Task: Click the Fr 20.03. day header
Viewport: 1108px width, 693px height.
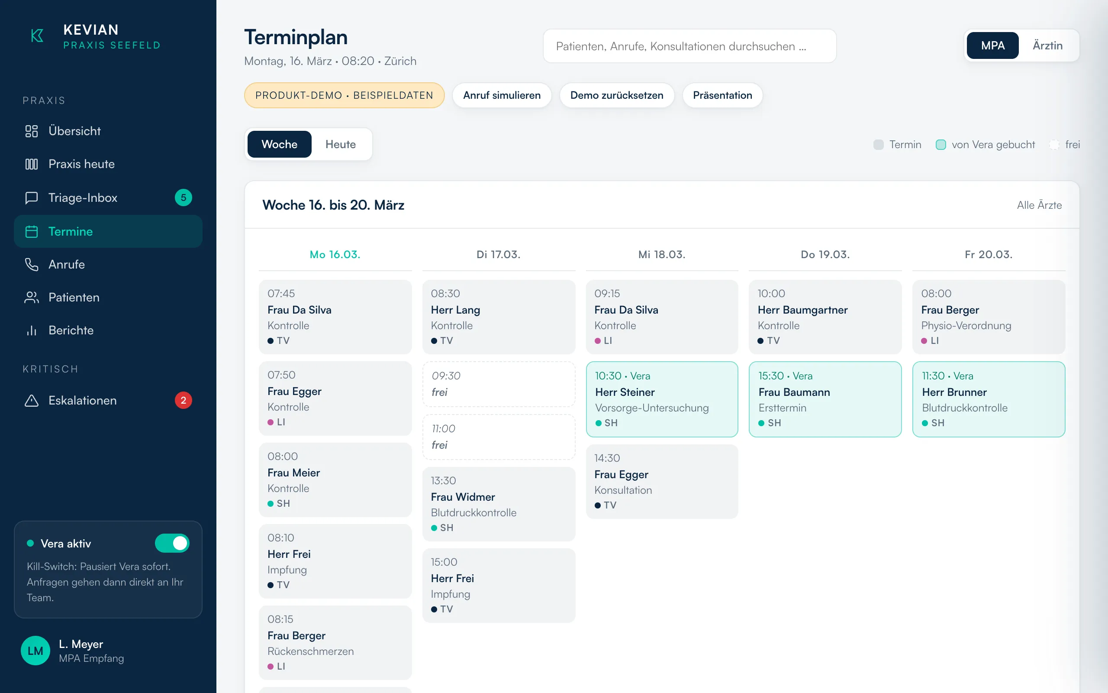Action: click(x=989, y=254)
